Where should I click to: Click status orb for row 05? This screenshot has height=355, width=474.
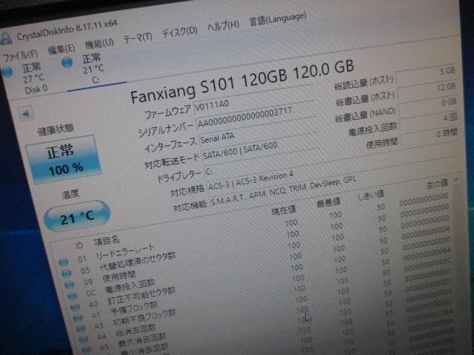pos(67,274)
